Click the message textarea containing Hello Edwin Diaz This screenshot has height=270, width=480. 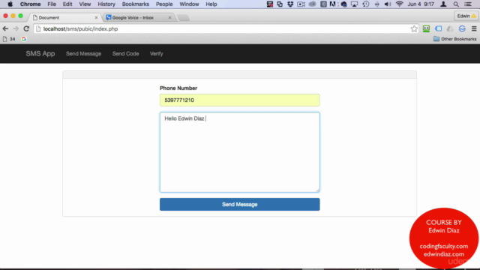point(240,152)
